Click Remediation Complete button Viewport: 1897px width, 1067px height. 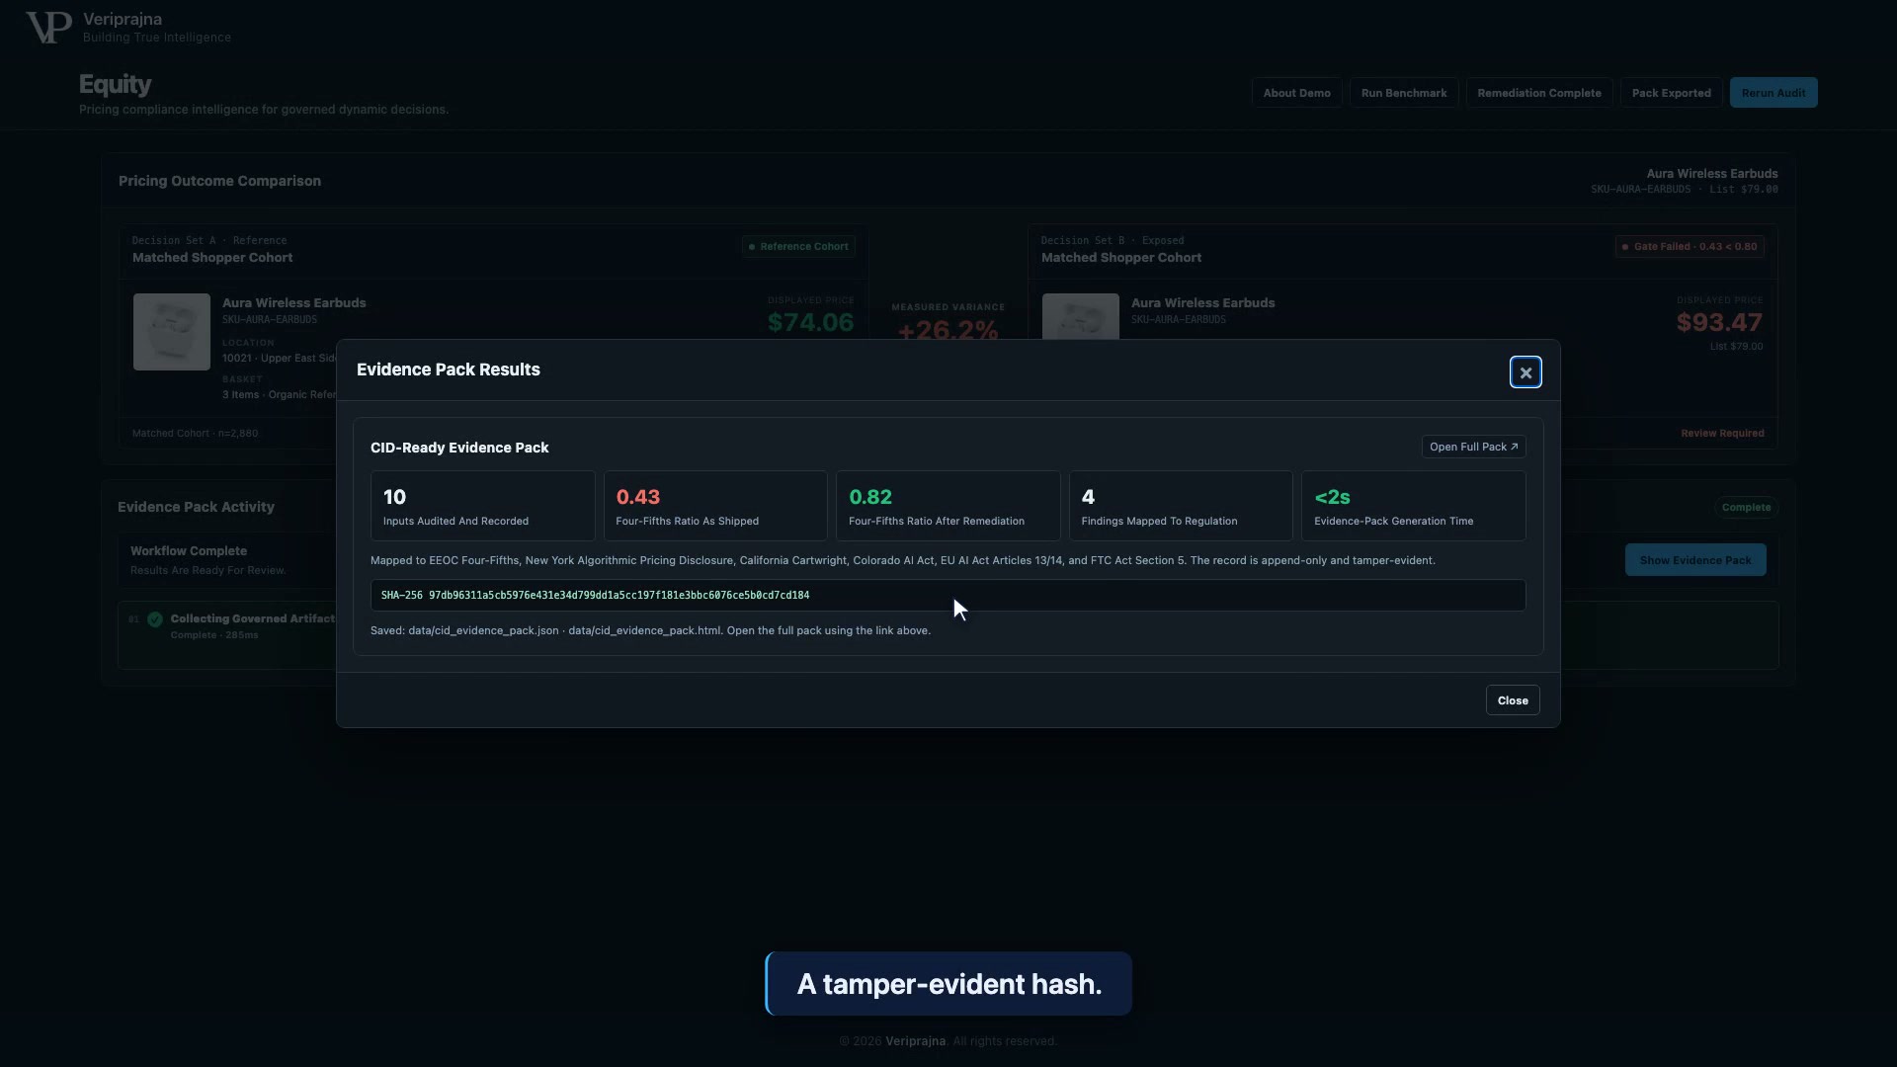point(1539,93)
